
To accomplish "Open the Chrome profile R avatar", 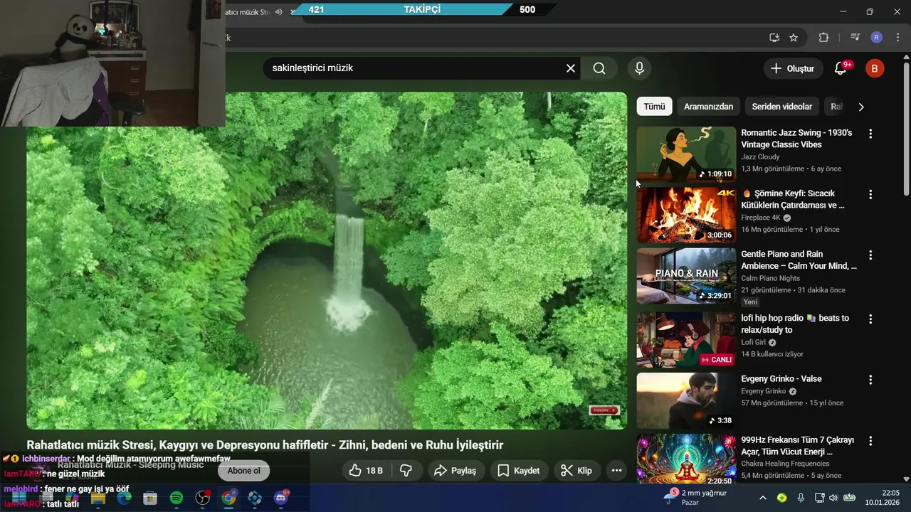I will [876, 38].
